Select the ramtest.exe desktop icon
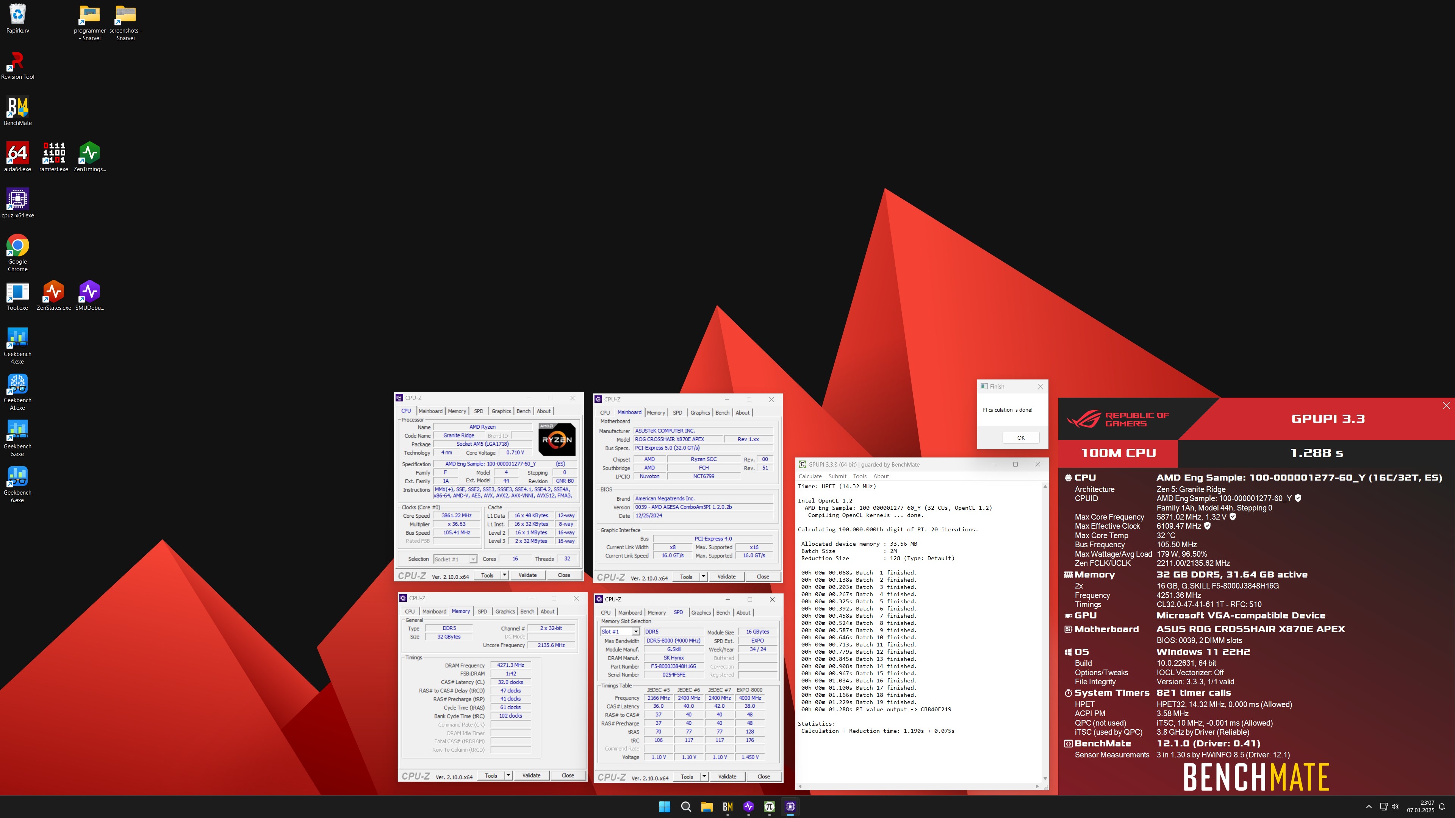Viewport: 1455px width, 818px height. (54, 157)
